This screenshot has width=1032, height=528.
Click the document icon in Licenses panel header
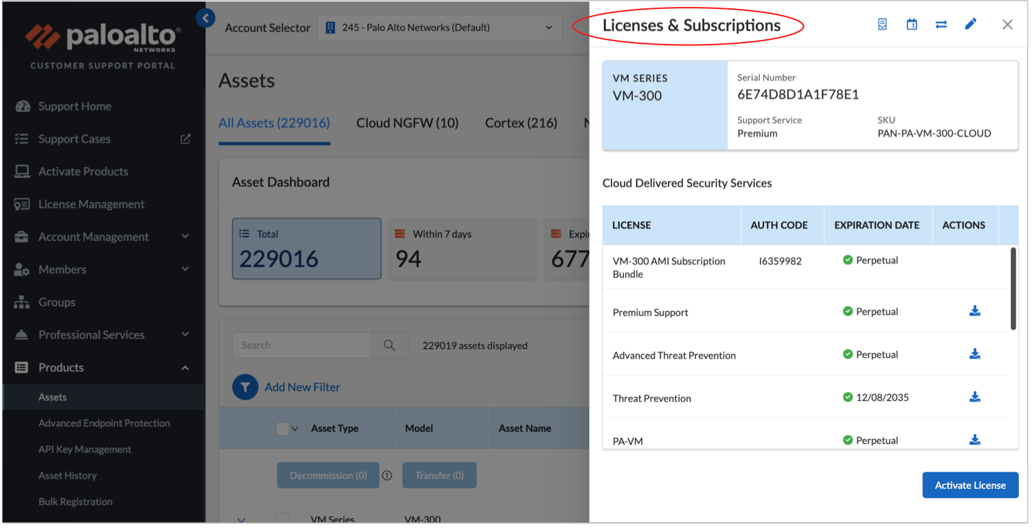click(882, 25)
